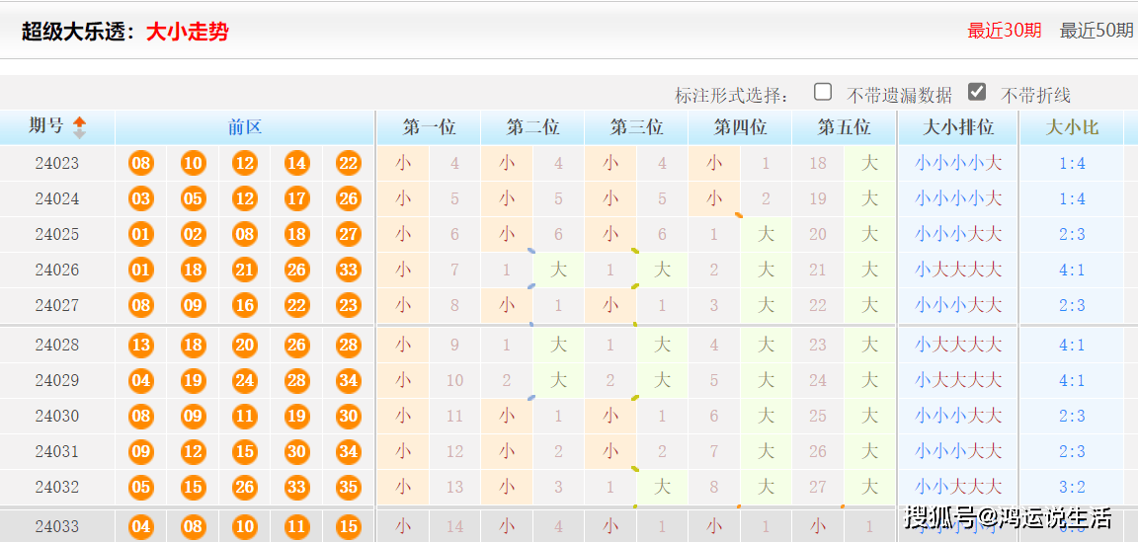Select period number 24032

point(56,487)
